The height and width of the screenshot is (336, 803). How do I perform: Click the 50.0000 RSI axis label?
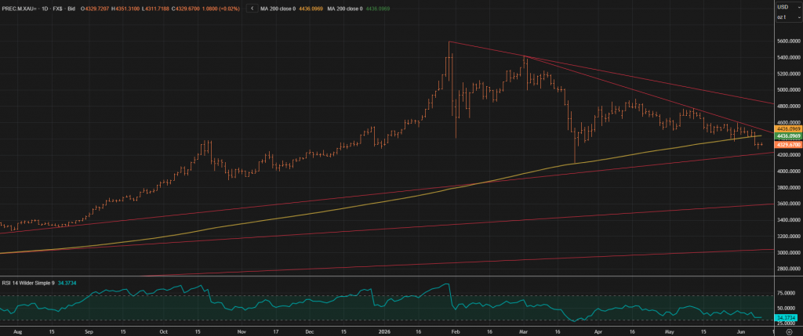point(786,309)
